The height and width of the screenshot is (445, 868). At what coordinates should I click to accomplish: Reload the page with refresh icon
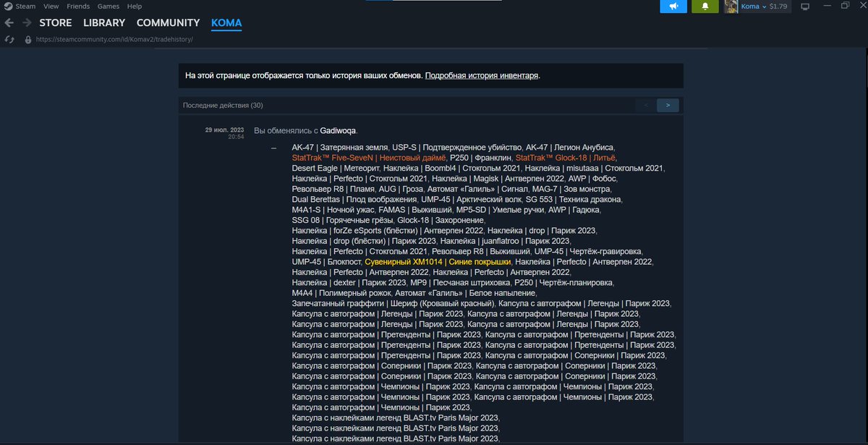(x=9, y=40)
